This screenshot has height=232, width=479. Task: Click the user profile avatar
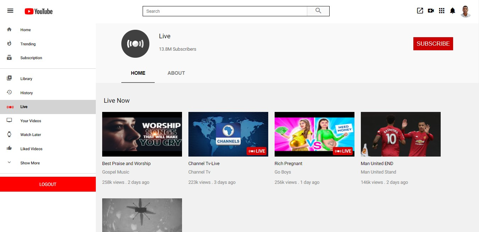tap(466, 11)
